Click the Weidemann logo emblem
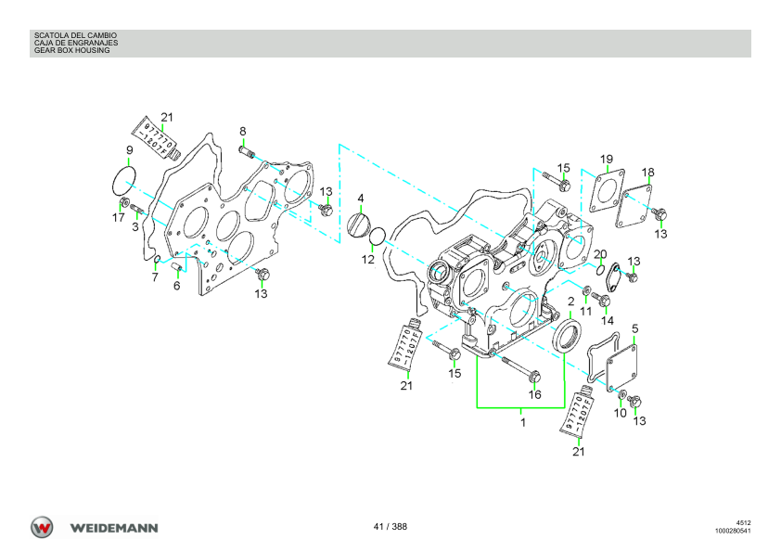This screenshot has width=781, height=552. coord(43,527)
